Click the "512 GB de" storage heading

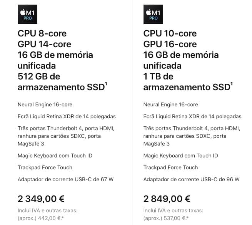[39, 76]
